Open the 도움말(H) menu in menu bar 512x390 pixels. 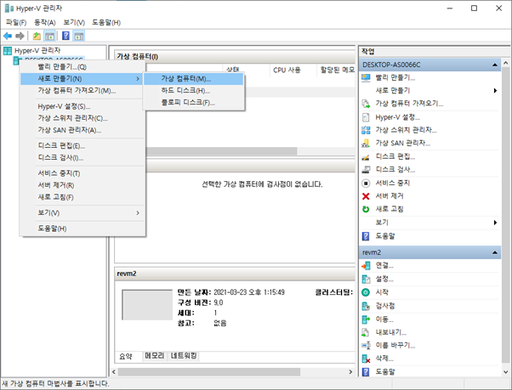point(106,22)
